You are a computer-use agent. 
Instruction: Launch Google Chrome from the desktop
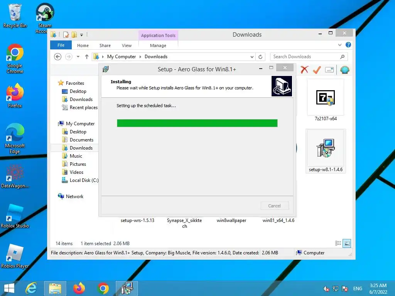coord(15,59)
